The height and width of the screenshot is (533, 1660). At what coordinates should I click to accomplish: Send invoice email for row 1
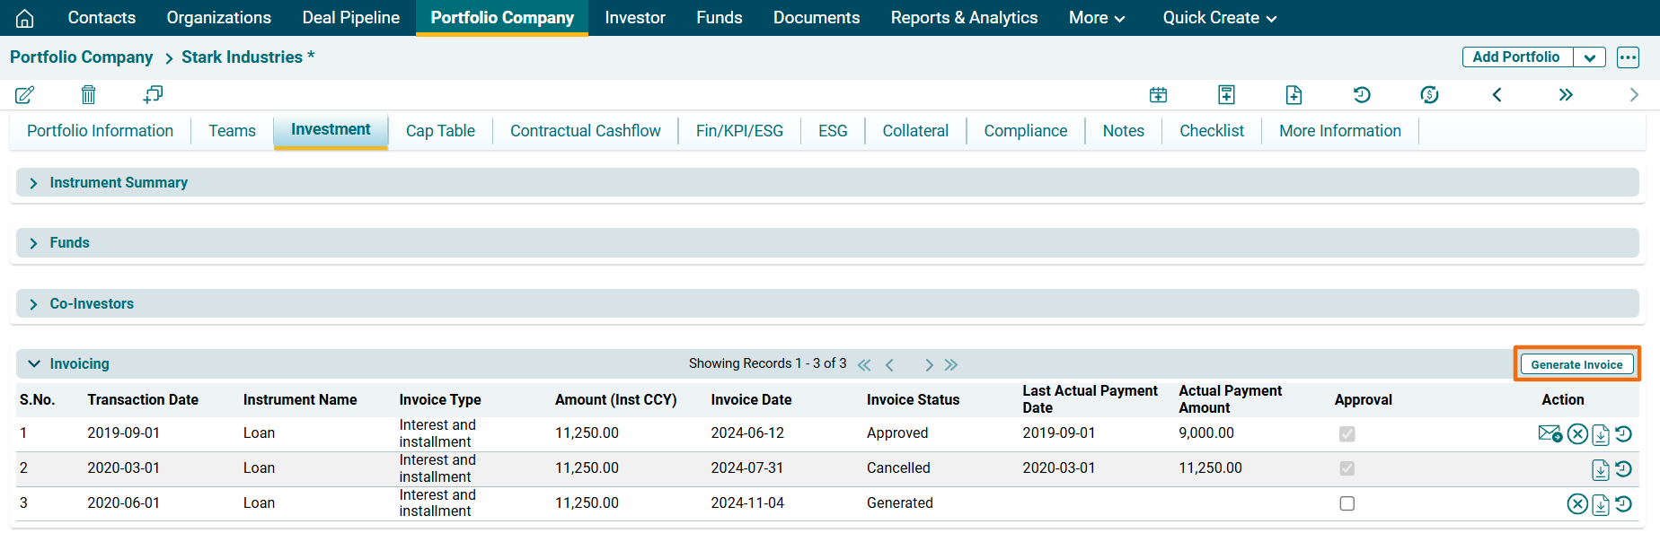(x=1550, y=434)
